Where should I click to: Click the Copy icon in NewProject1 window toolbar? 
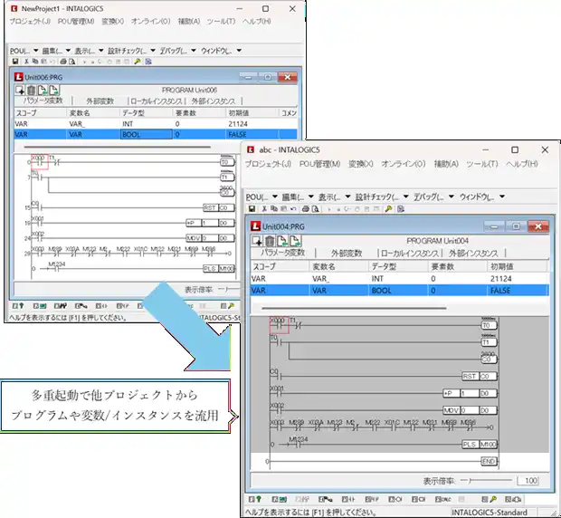coord(35,62)
